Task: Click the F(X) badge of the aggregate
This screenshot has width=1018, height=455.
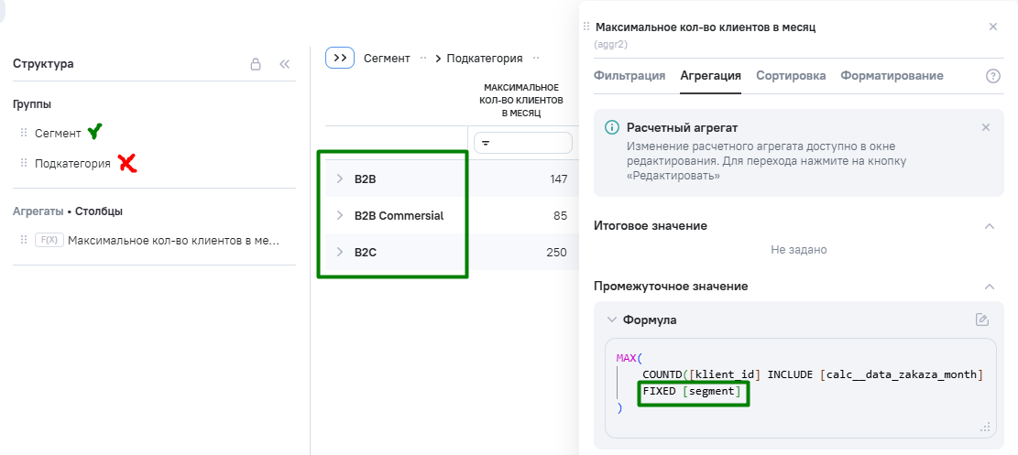Action: (x=49, y=240)
